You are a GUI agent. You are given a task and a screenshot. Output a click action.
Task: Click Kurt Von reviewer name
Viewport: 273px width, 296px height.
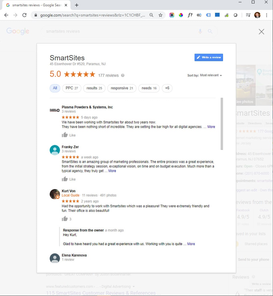tap(69, 191)
